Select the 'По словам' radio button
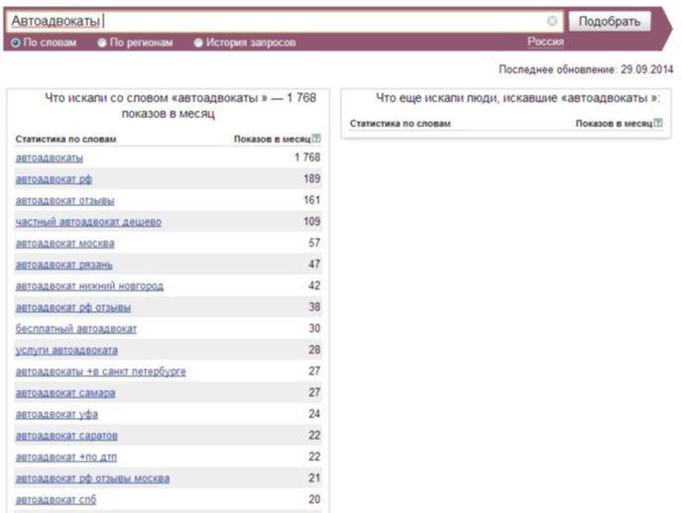 click(x=16, y=43)
